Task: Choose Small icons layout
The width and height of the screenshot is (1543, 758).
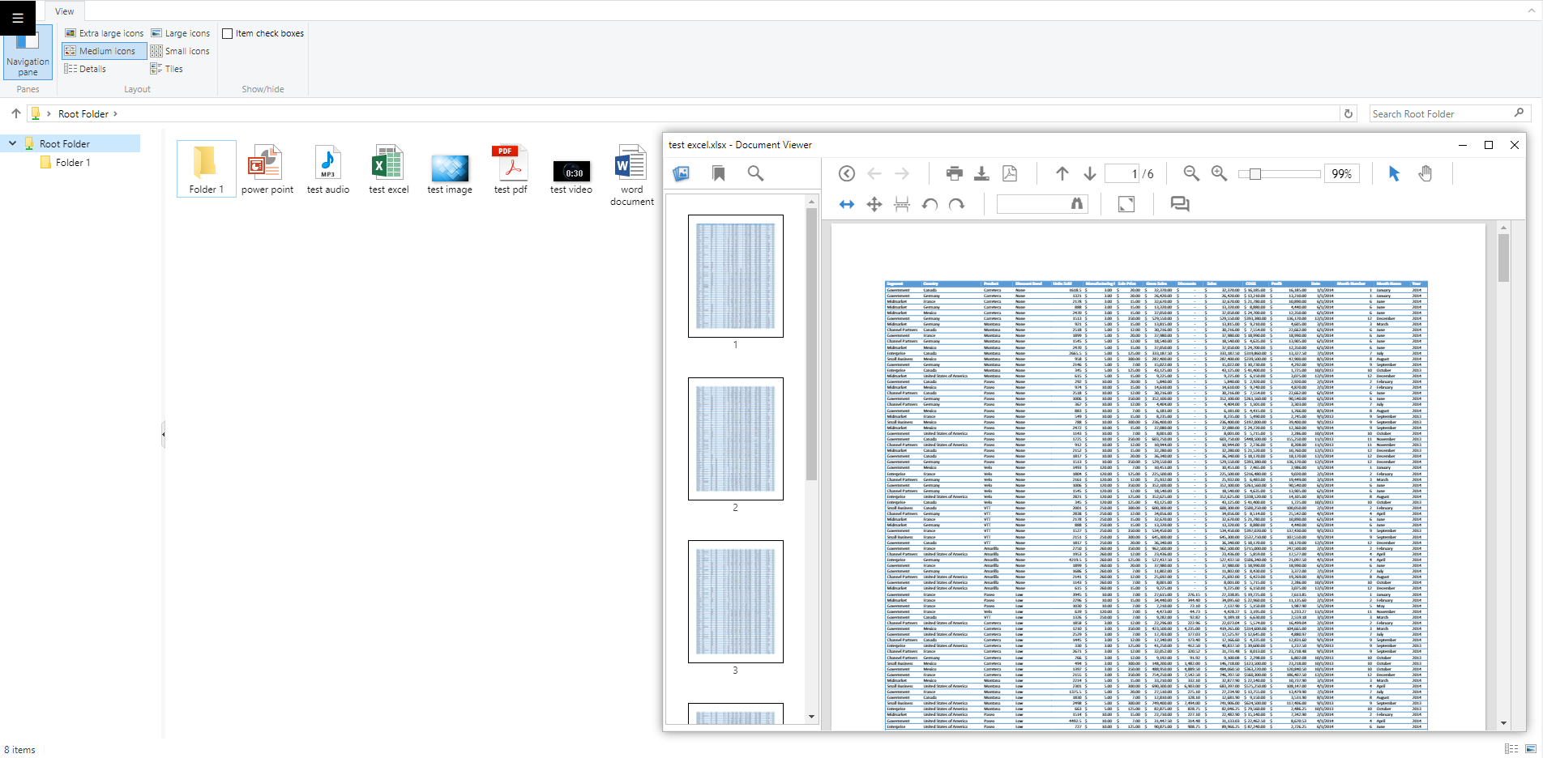Action: click(180, 51)
